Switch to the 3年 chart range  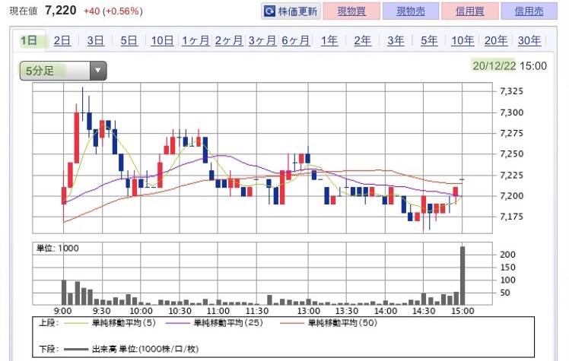(396, 40)
